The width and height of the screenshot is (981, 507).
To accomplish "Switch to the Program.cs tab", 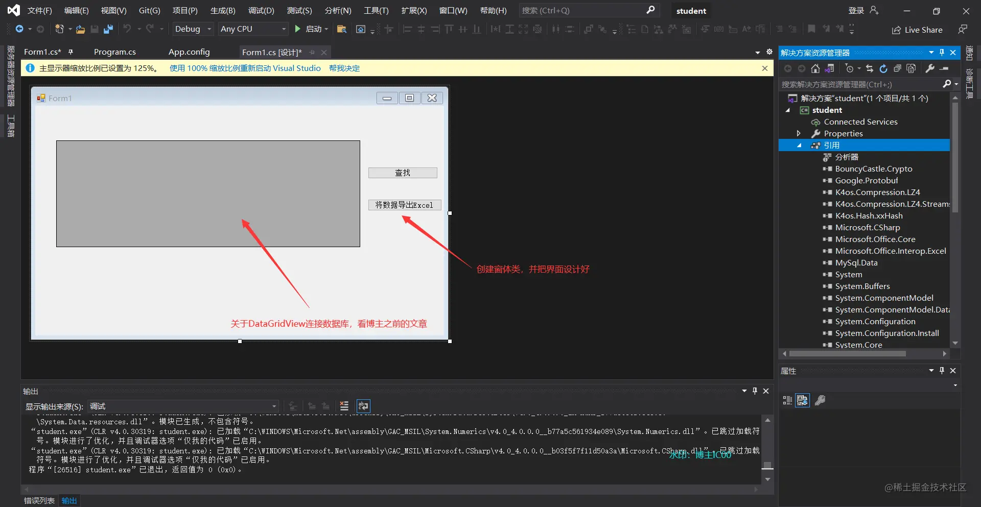I will (115, 52).
